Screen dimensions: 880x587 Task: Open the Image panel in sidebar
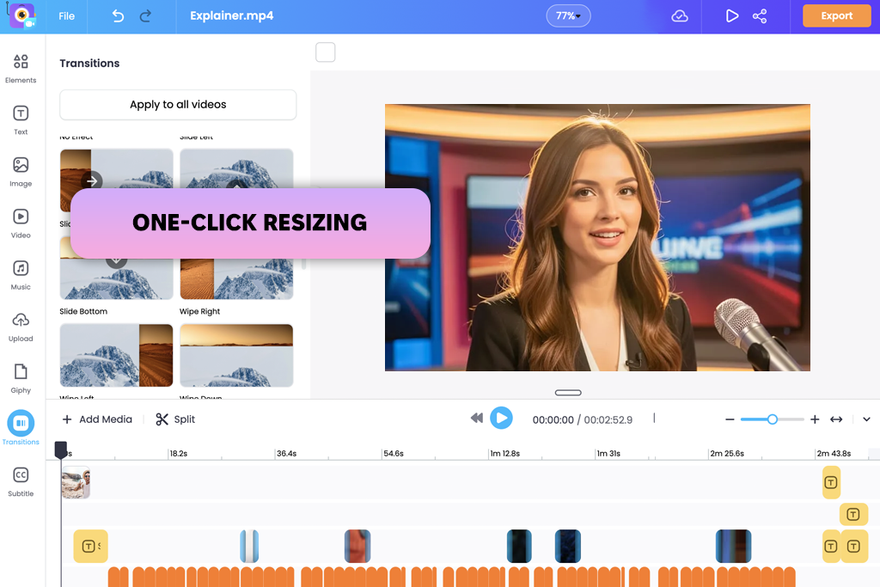21,172
